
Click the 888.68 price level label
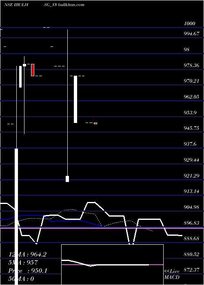tap(191, 239)
